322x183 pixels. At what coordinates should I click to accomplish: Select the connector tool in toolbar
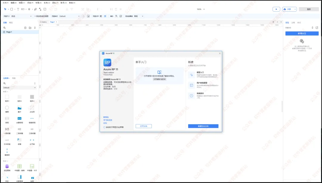(x=40, y=9)
